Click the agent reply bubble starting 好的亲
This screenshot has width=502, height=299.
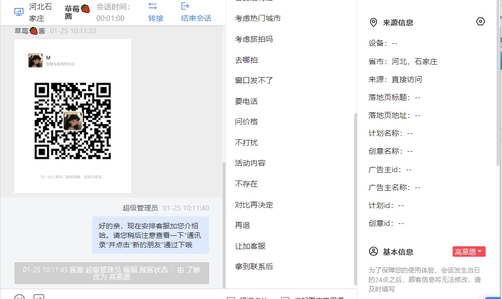pos(150,235)
